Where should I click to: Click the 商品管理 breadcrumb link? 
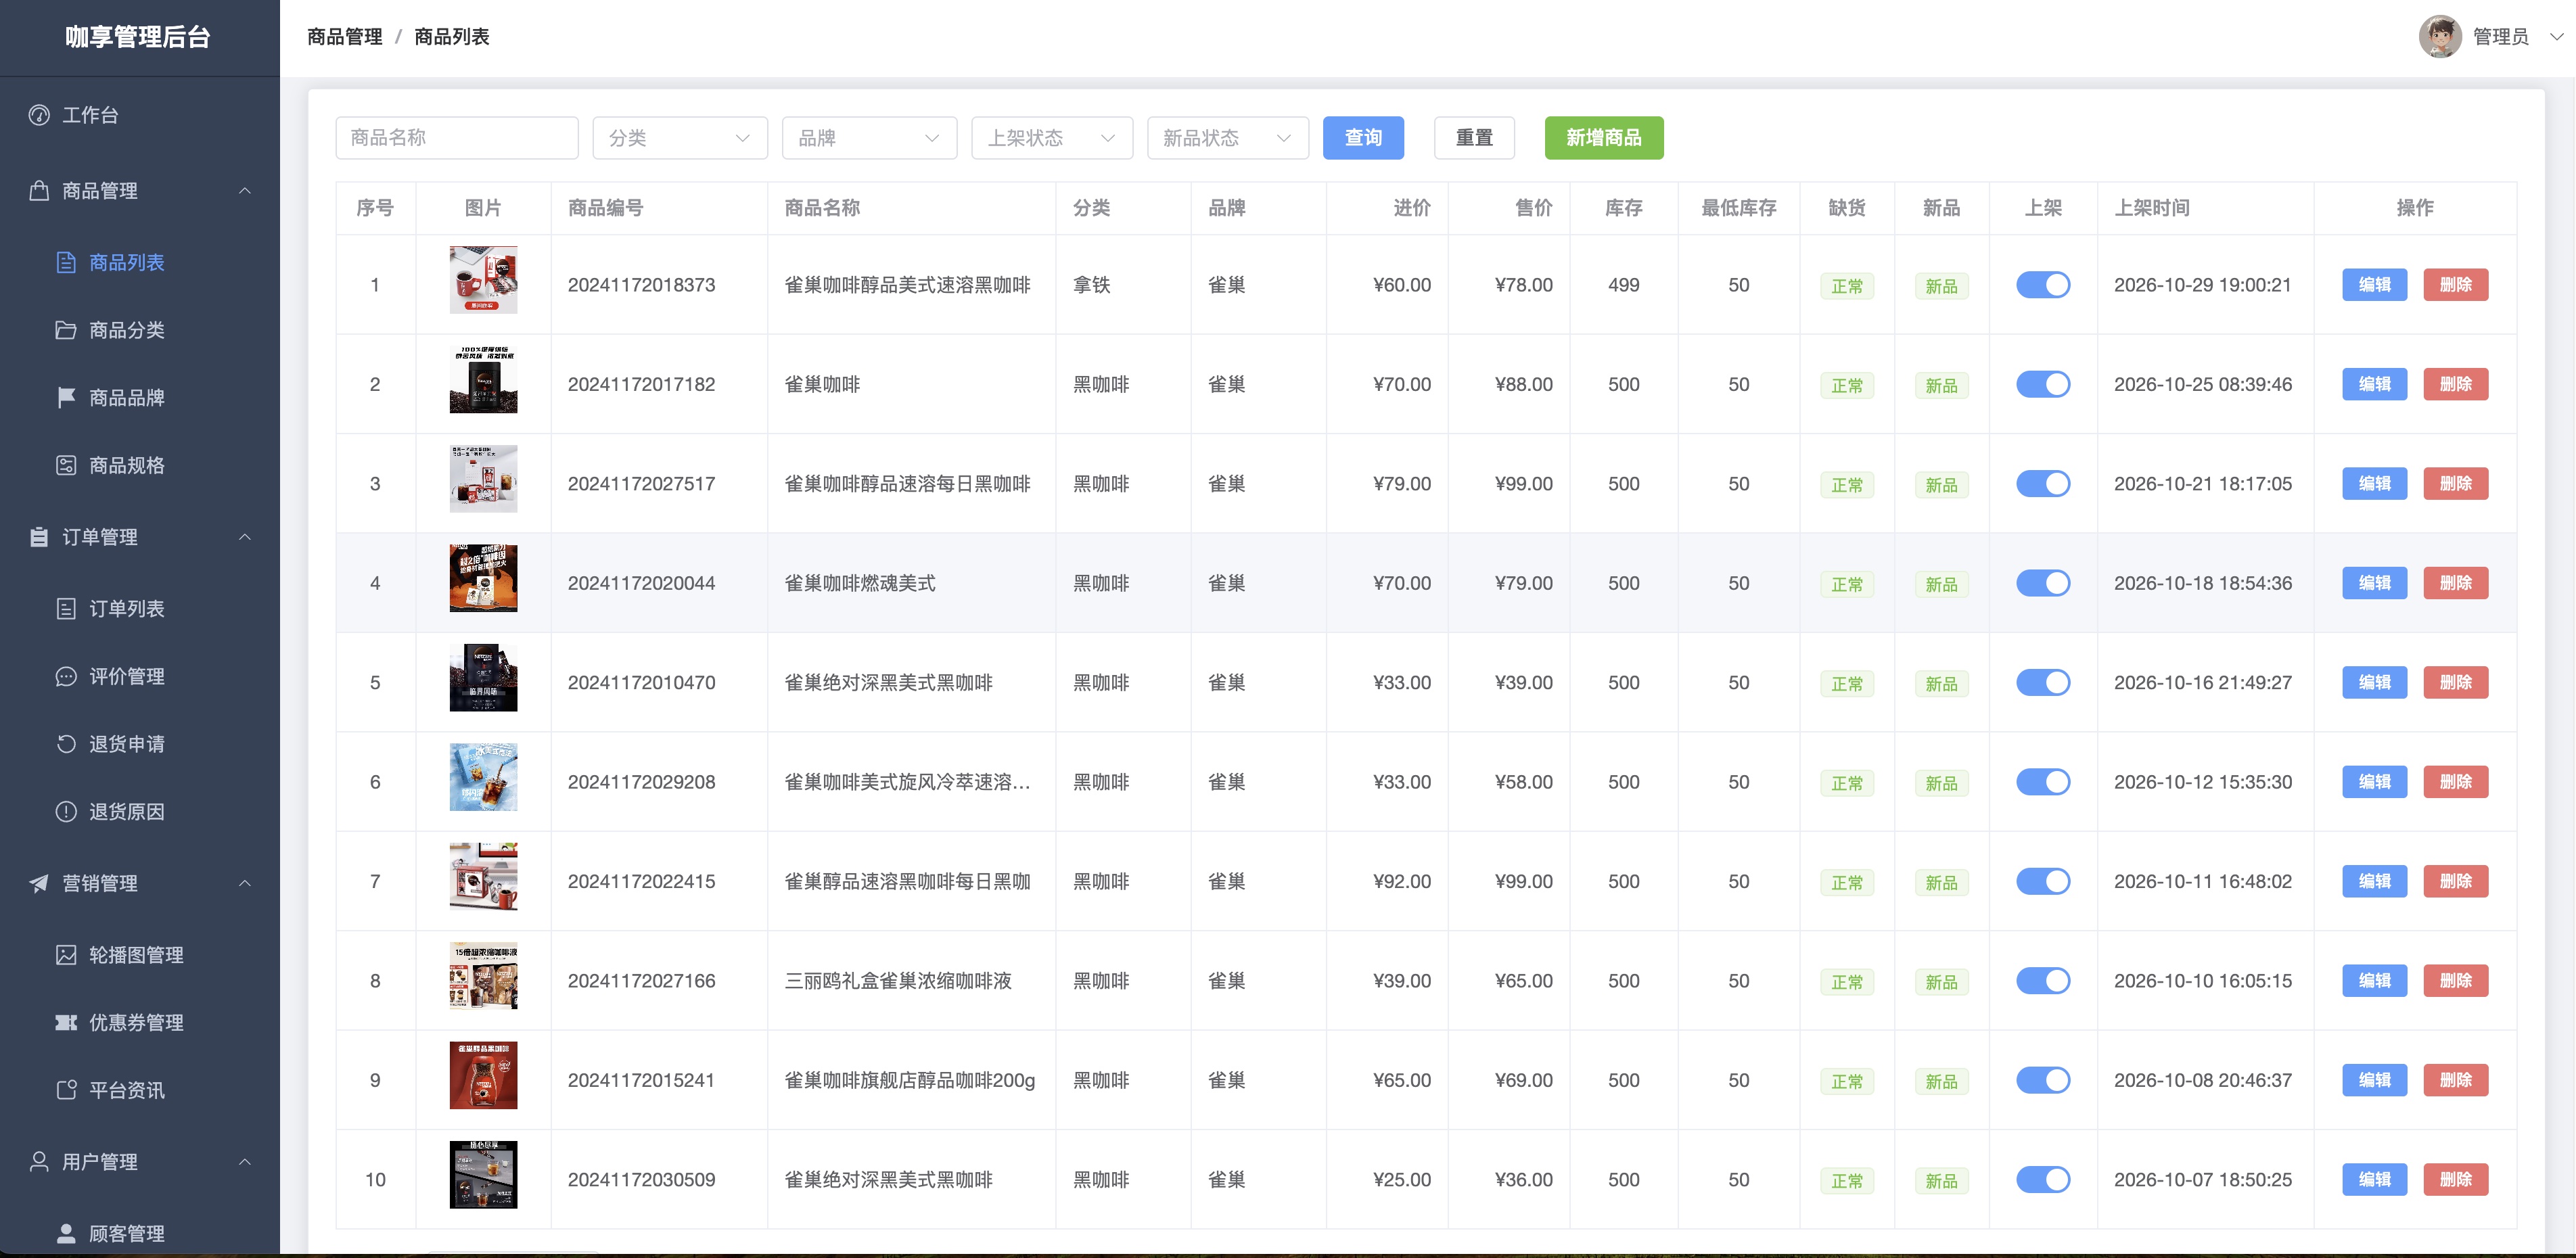coord(345,37)
